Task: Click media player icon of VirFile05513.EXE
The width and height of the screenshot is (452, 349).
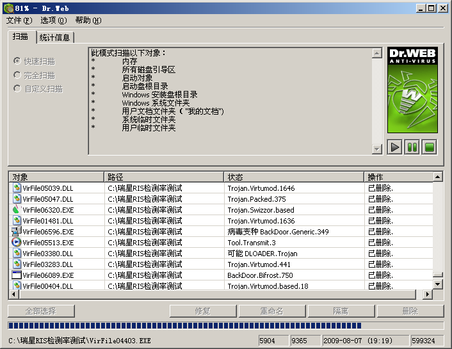Action: click(x=17, y=242)
